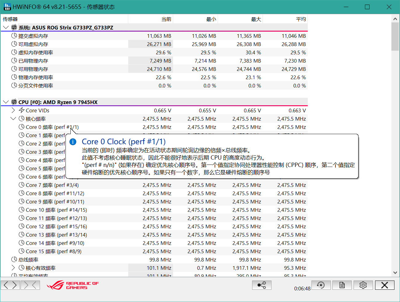The height and width of the screenshot is (302, 400).
Task: Click the 24,729 MB average value
Action: (294, 69)
